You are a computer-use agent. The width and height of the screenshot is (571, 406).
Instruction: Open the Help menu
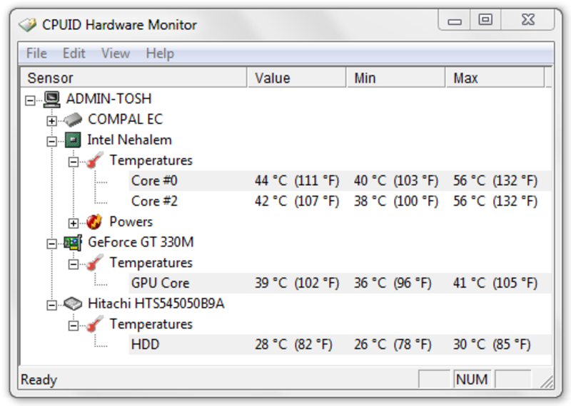(160, 53)
